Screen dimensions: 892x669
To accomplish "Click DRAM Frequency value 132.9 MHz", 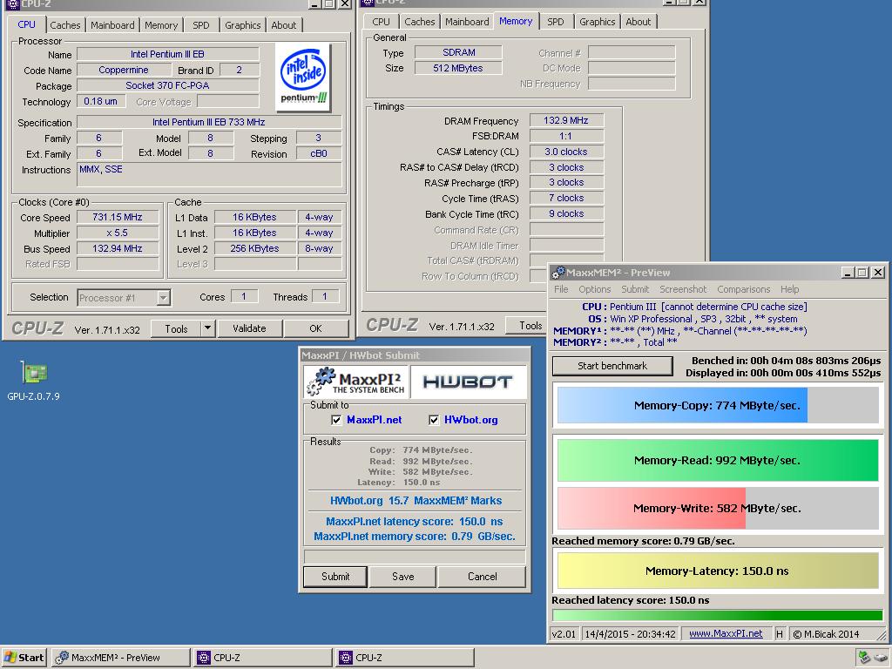I will click(x=566, y=120).
